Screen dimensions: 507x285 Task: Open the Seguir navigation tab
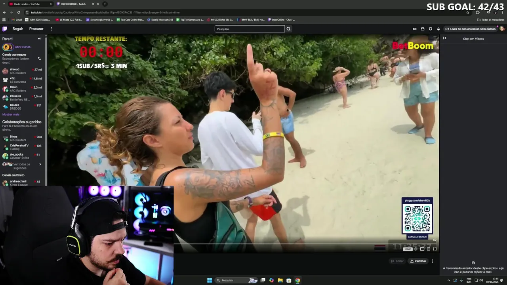coord(18,29)
